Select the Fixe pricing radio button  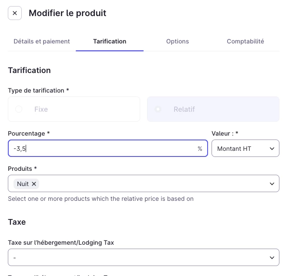pyautogui.click(x=19, y=109)
